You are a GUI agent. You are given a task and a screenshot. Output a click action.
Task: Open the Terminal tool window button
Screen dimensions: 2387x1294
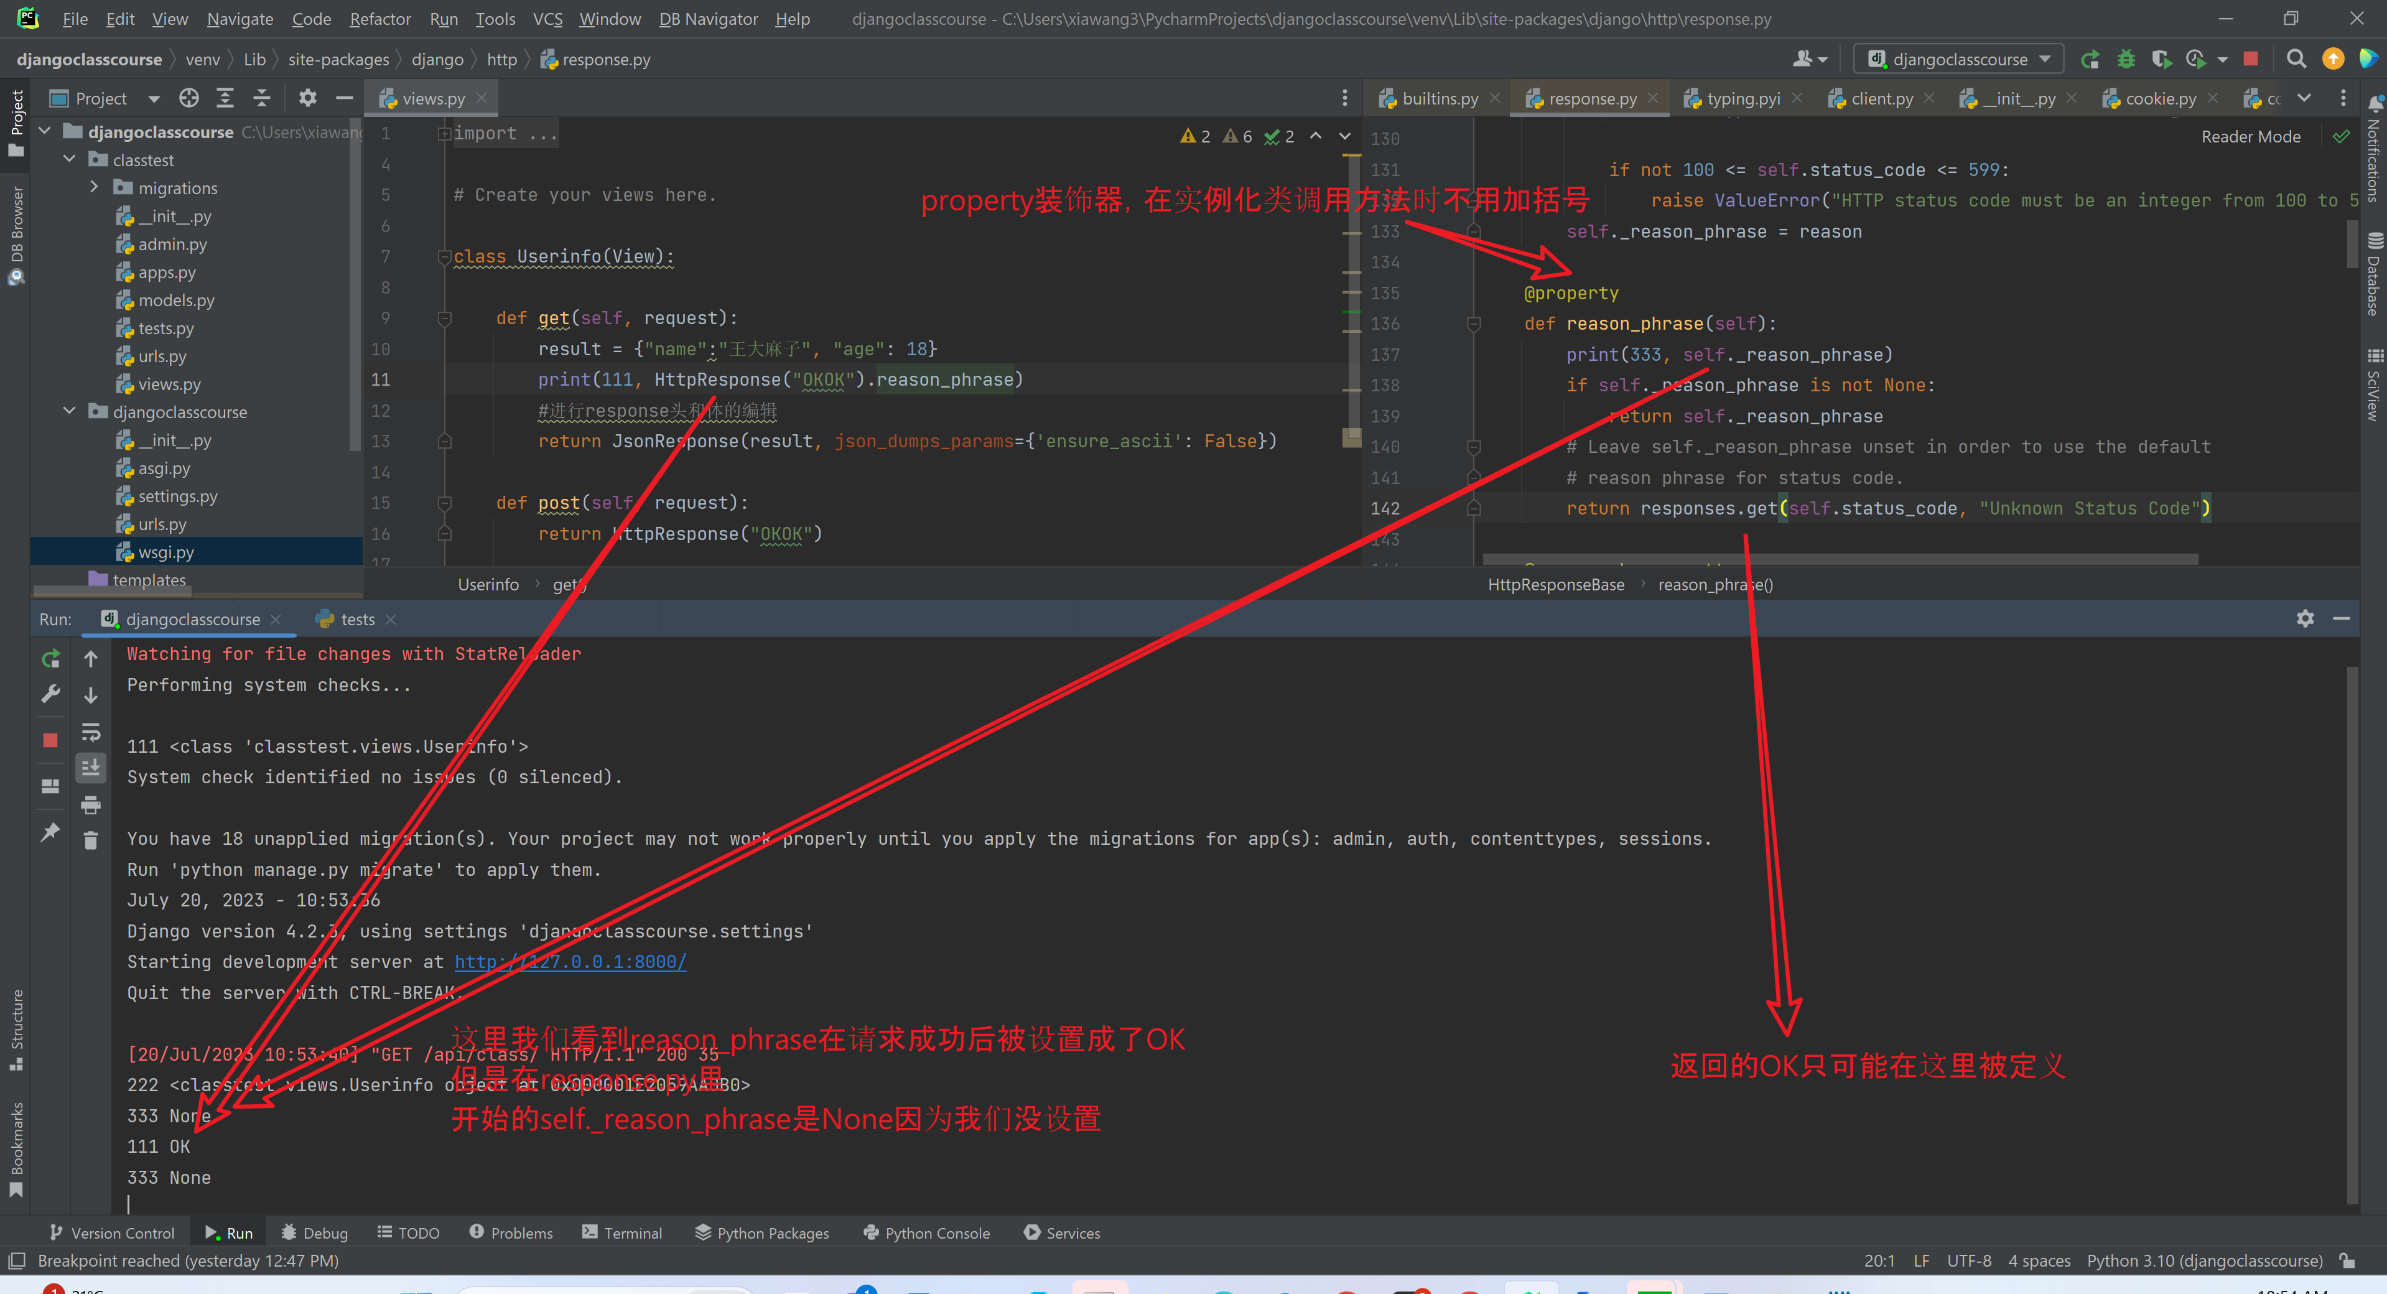pyautogui.click(x=621, y=1232)
